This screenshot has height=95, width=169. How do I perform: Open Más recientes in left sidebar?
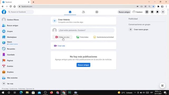(10, 78)
